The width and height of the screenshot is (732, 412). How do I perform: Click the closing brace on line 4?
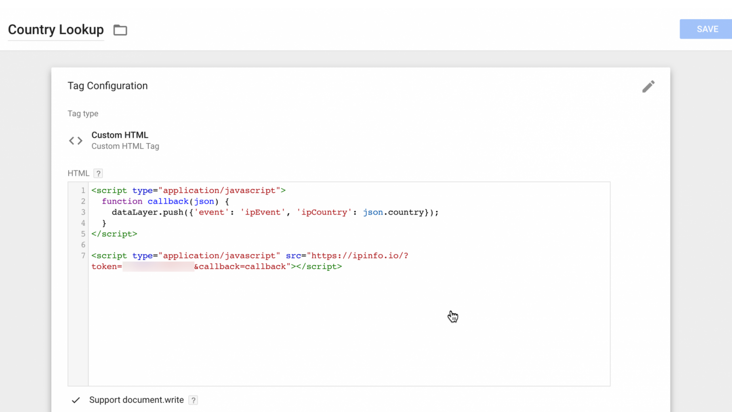pyautogui.click(x=104, y=223)
